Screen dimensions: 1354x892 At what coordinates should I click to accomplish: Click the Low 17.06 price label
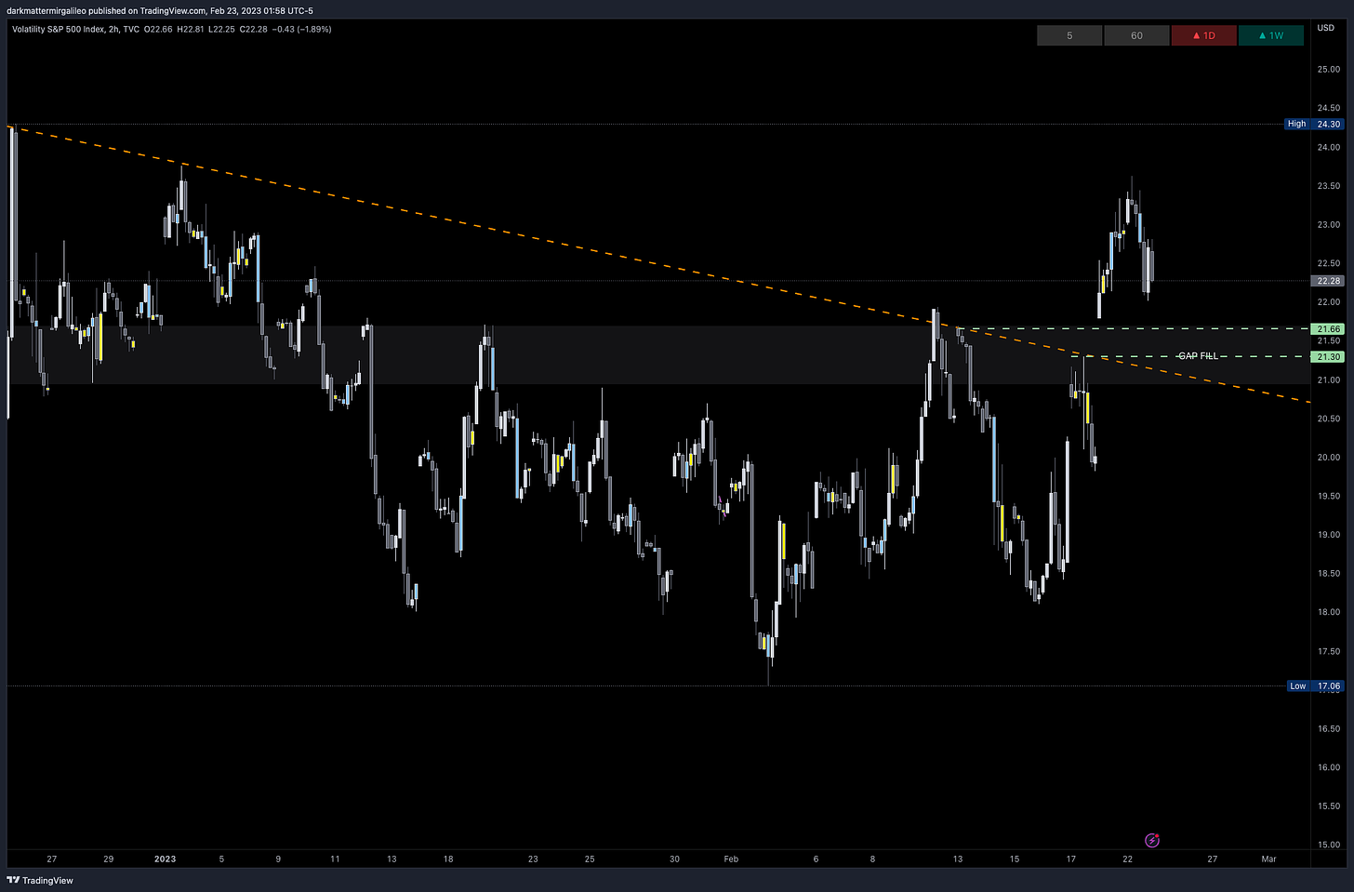pyautogui.click(x=1314, y=686)
